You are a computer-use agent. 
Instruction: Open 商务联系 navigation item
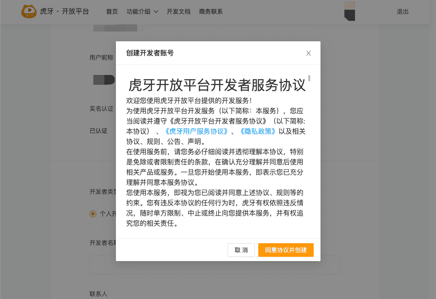click(211, 12)
